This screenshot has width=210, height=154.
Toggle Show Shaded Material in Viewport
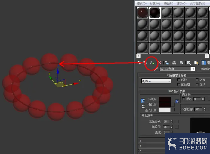click(x=196, y=63)
